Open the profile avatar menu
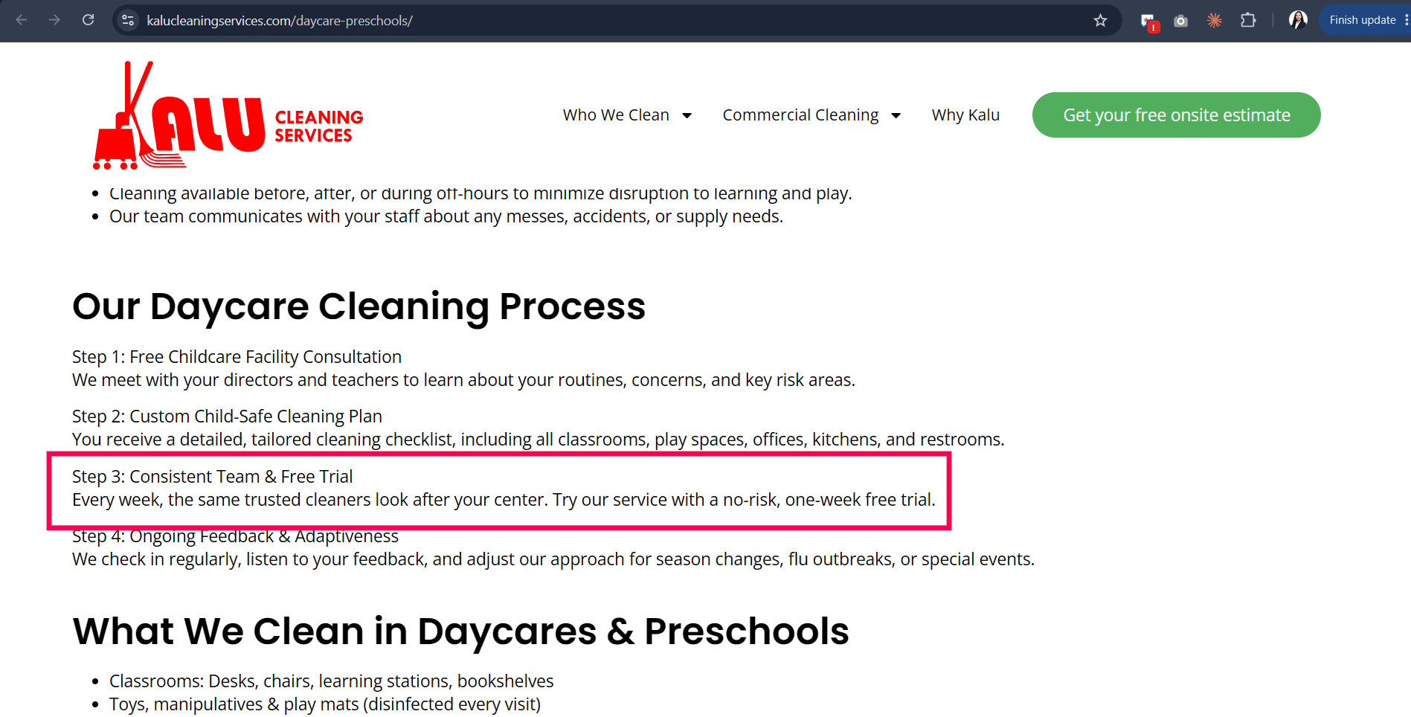Viewport: 1411px width, 717px height. 1298,20
